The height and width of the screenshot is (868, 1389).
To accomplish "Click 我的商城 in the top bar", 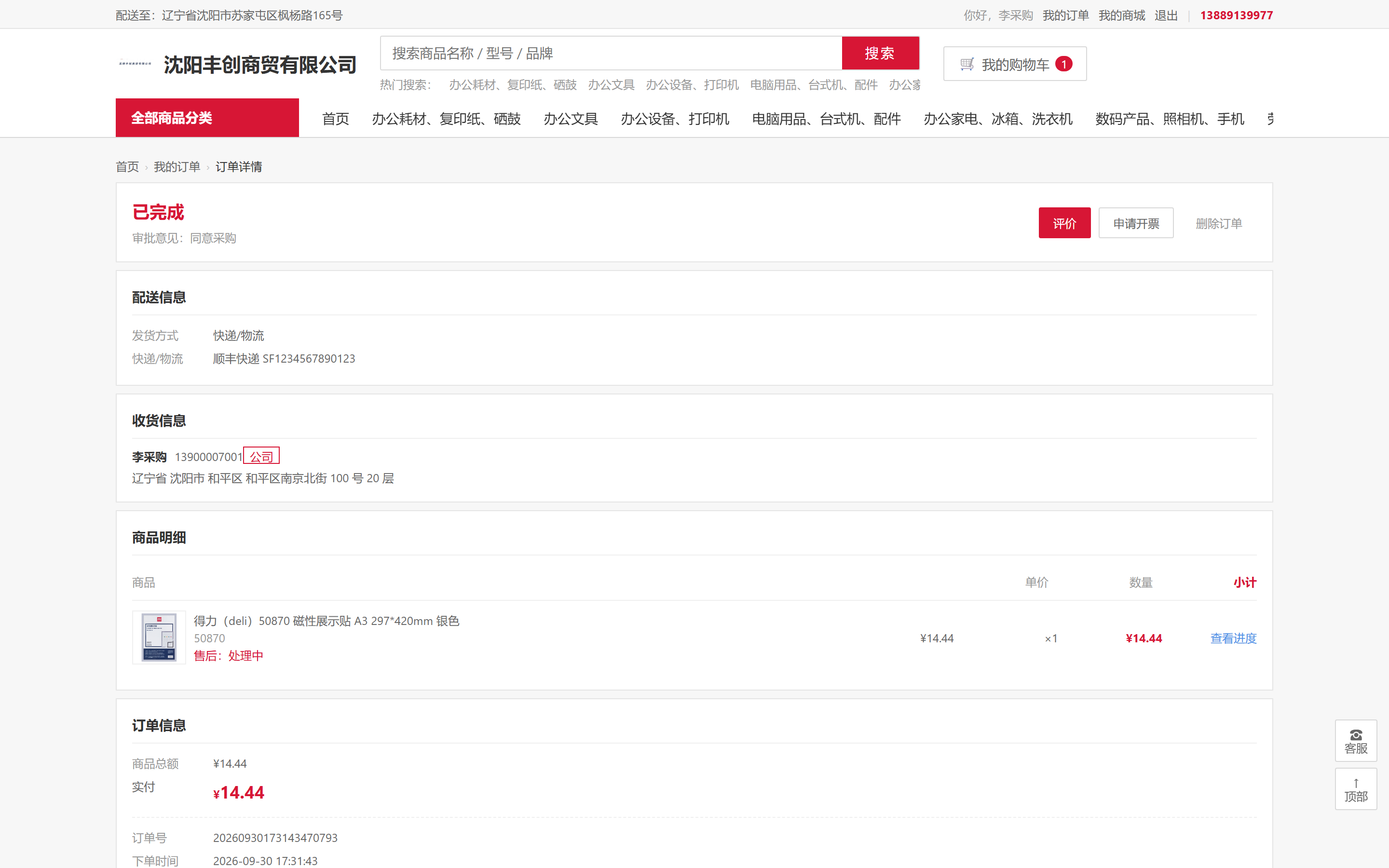I will tap(1121, 15).
